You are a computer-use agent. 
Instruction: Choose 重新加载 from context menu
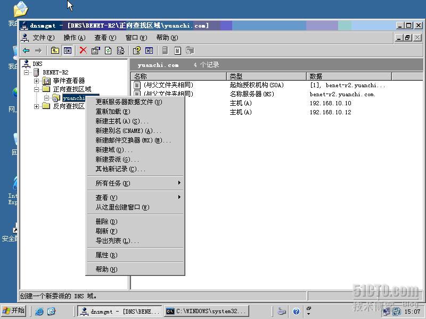[x=135, y=112]
